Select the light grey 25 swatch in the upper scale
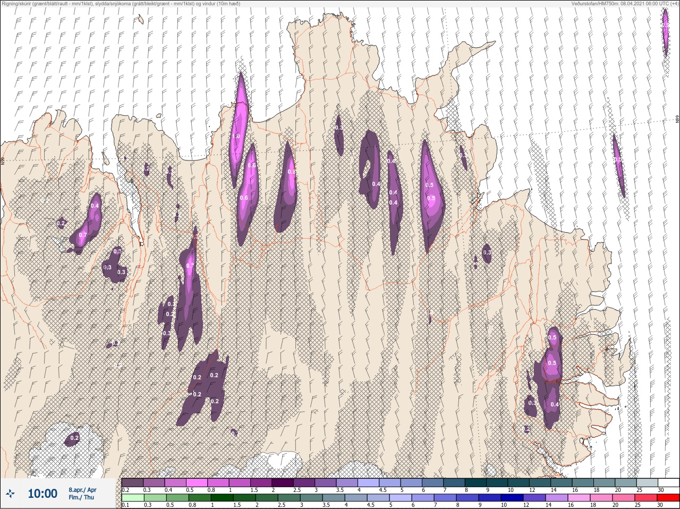 pyautogui.click(x=648, y=482)
